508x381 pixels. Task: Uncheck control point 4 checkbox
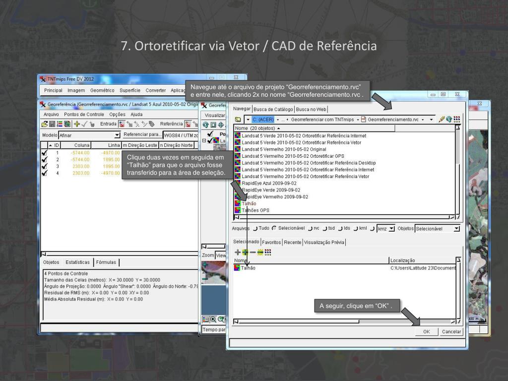tap(44, 173)
